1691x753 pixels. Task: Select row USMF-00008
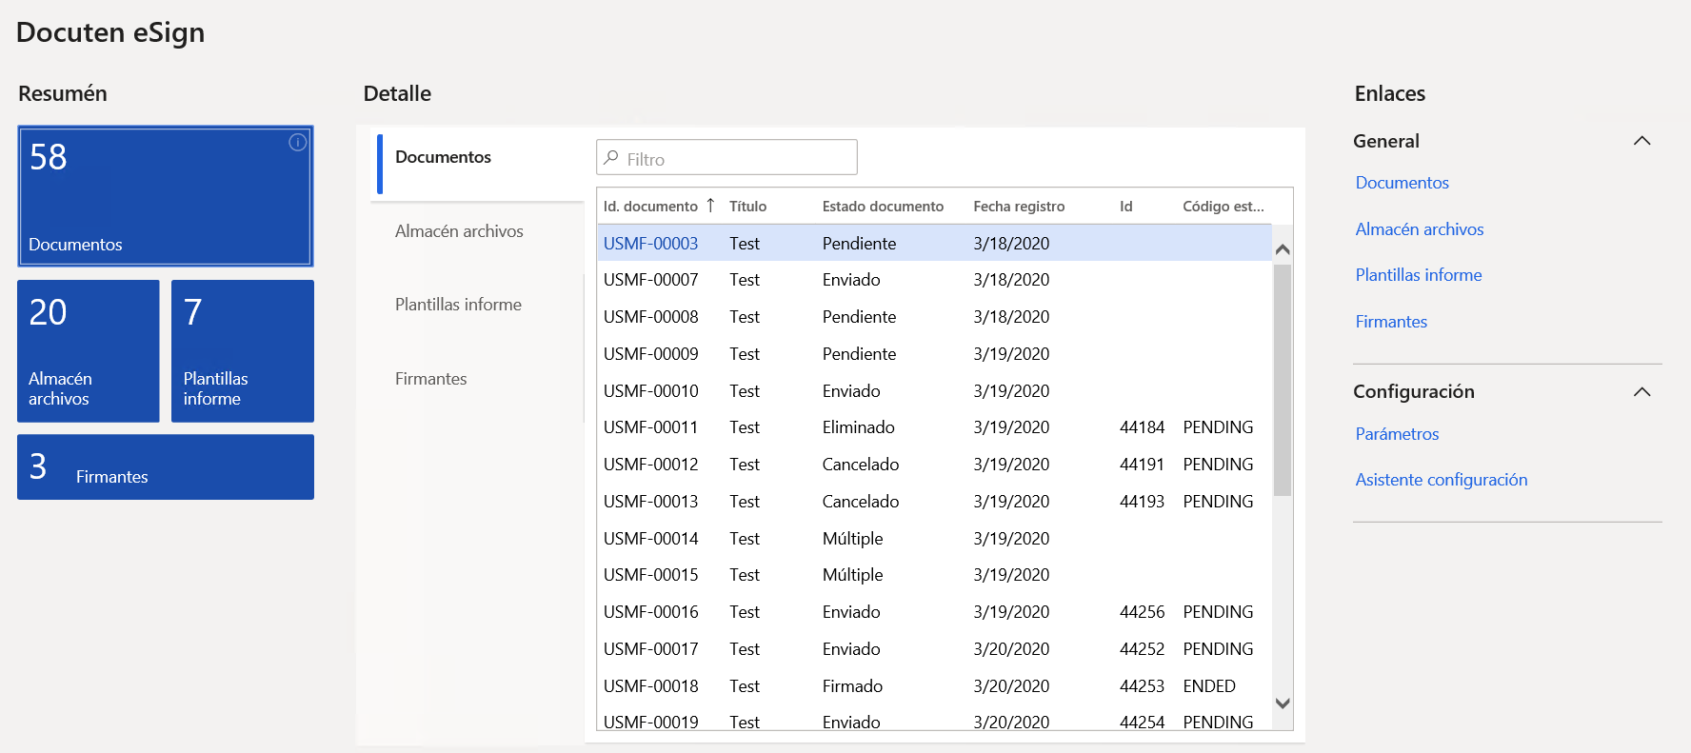pyautogui.click(x=934, y=317)
